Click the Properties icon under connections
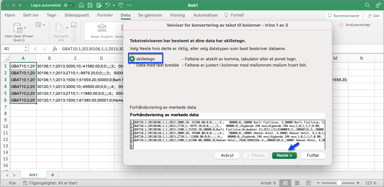The width and height of the screenshot is (384, 187). [x=74, y=32]
